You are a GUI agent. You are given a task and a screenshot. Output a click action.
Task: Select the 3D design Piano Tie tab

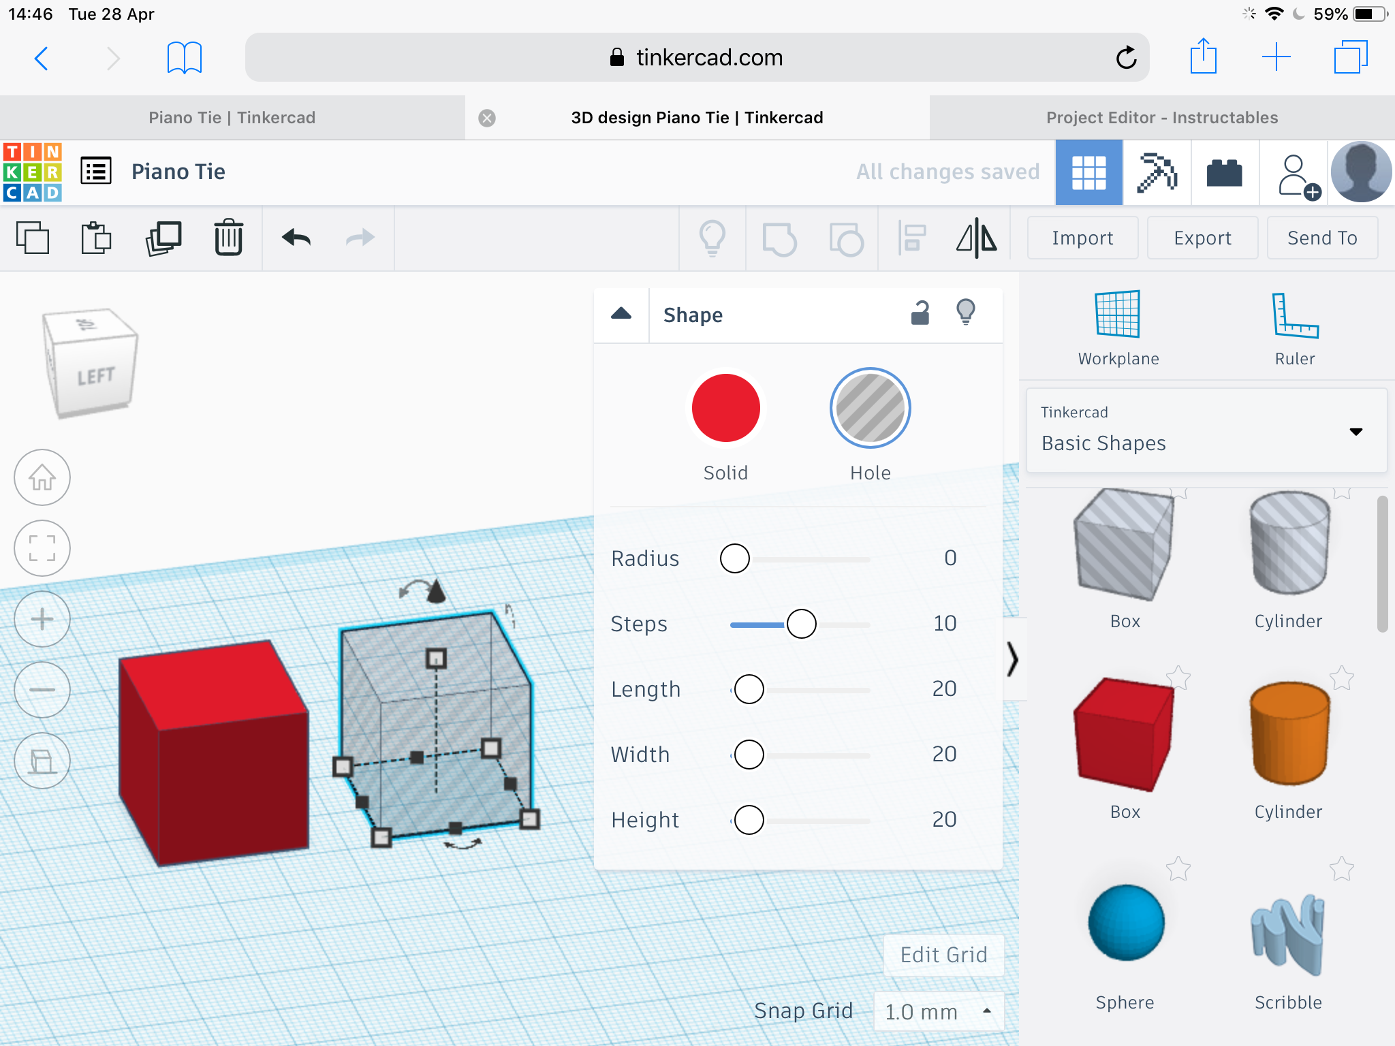697,118
